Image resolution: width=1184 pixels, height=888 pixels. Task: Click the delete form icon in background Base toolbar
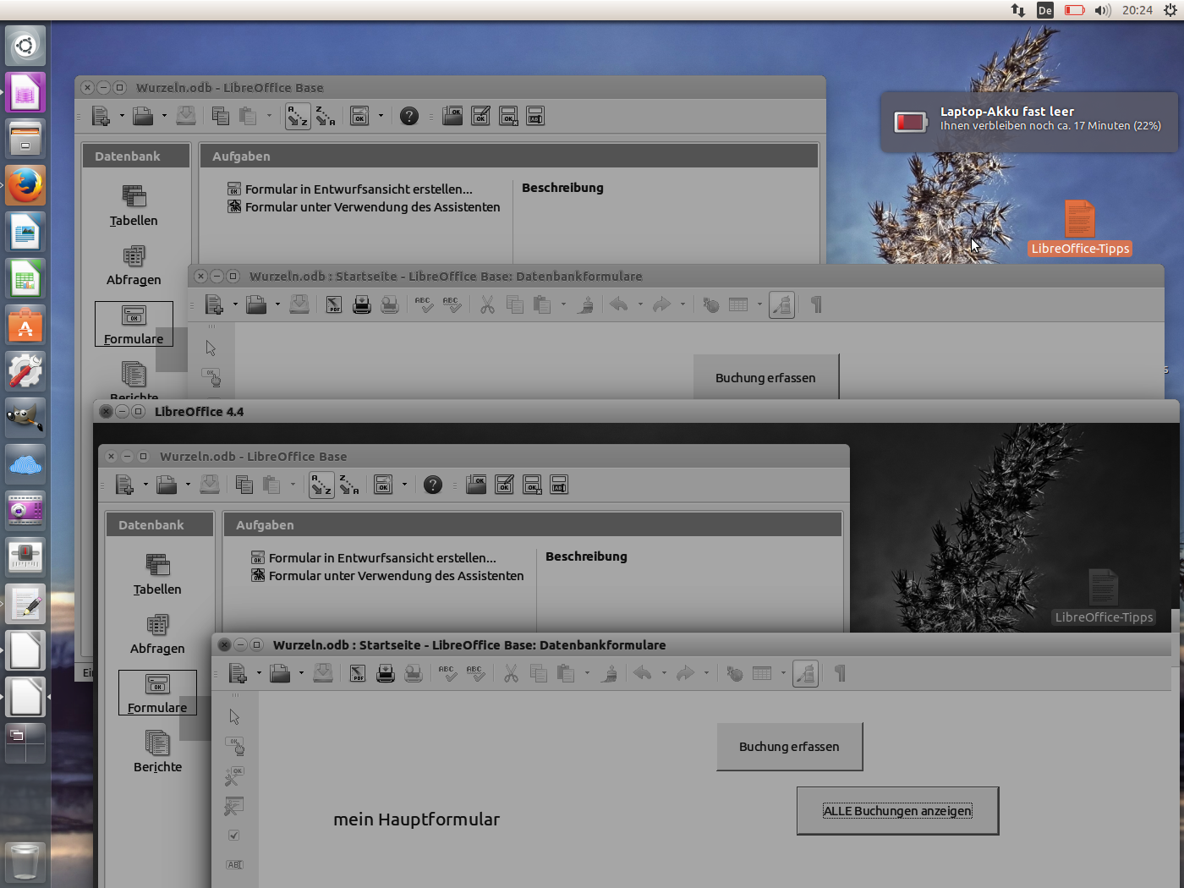click(x=508, y=116)
